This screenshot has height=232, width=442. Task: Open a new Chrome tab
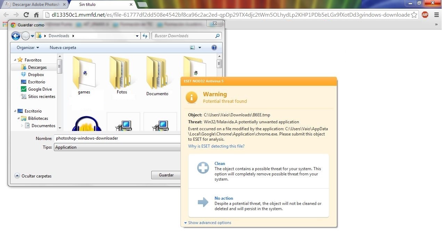(x=142, y=5)
